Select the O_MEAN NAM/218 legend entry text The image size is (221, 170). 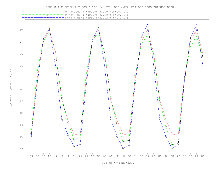(97, 12)
